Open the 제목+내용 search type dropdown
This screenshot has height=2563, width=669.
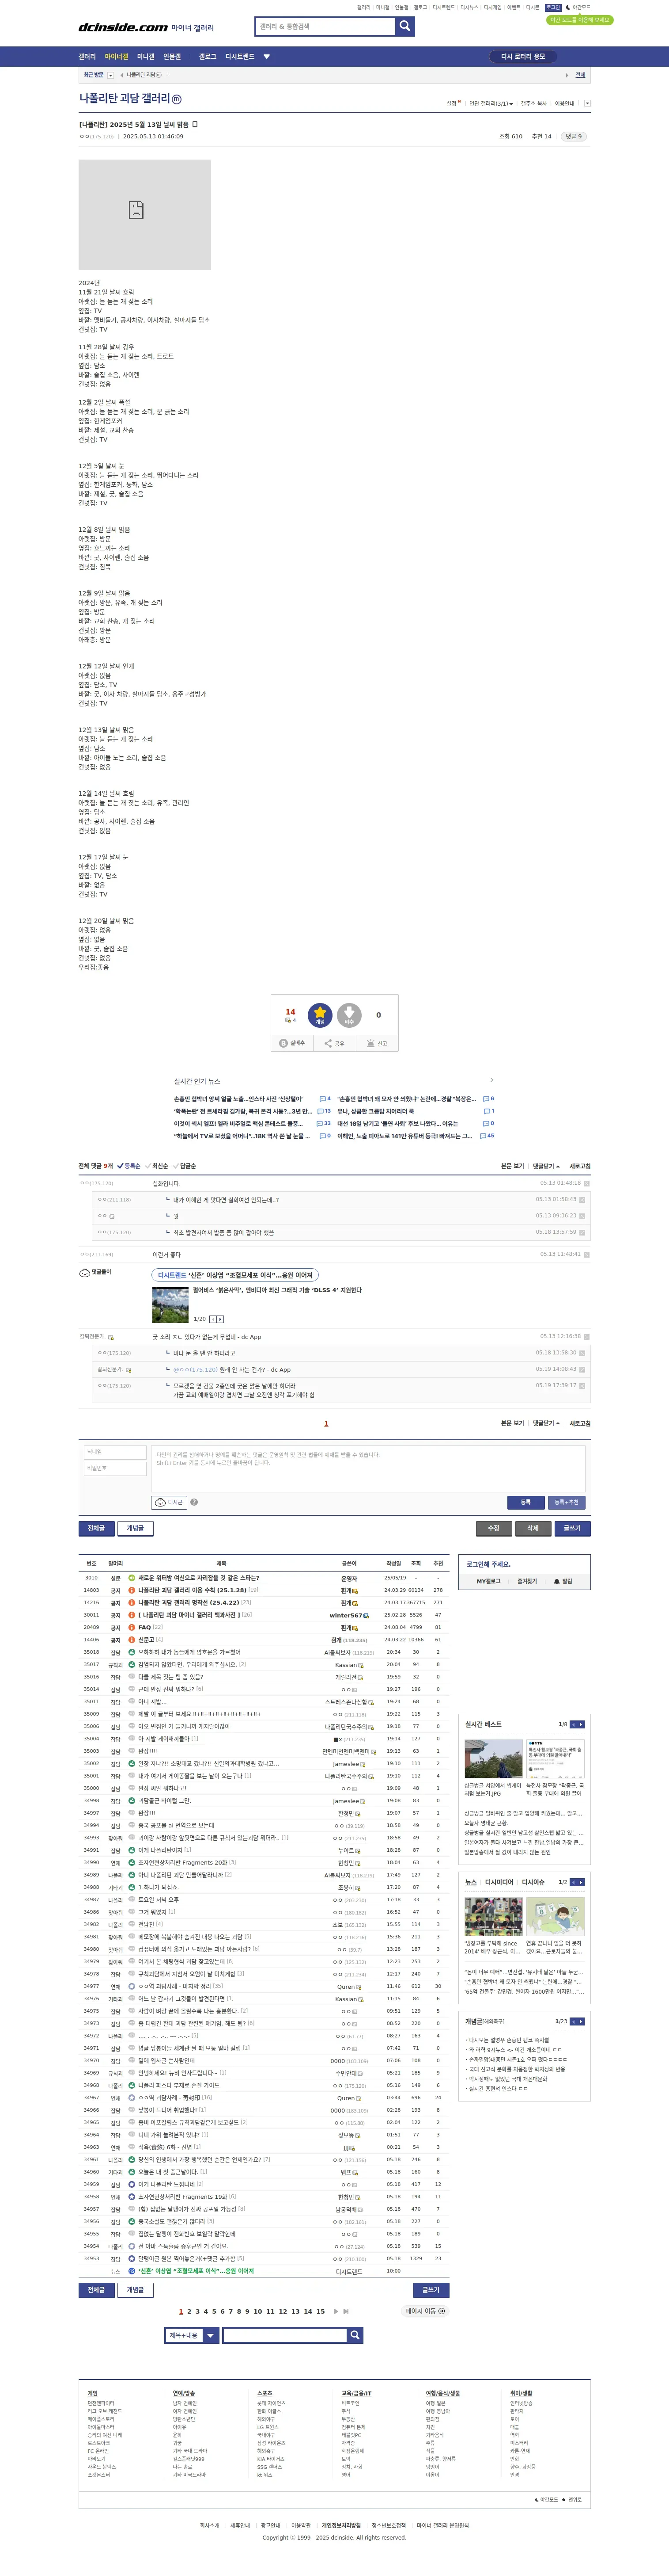coord(191,2335)
